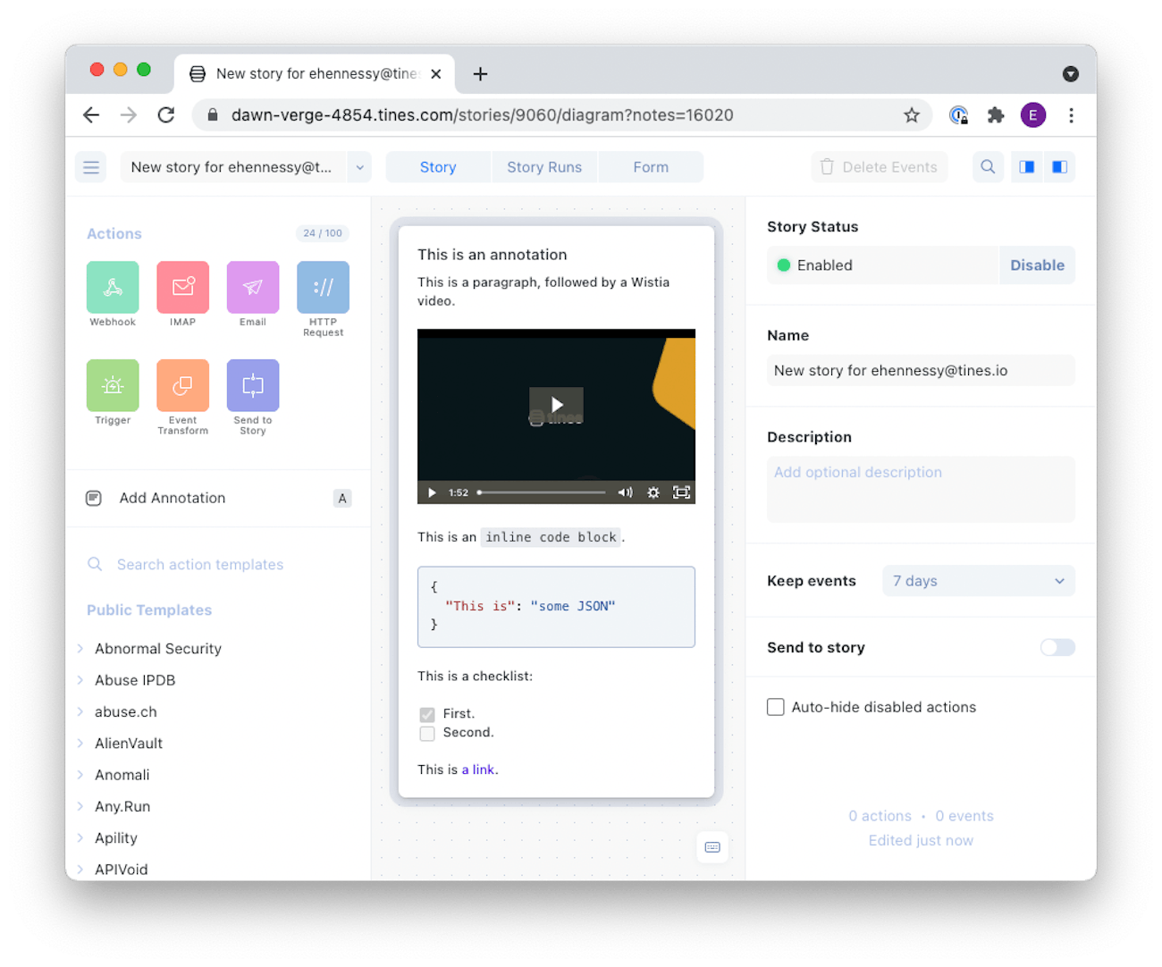
Task: Click the Delete Events button
Action: [x=880, y=167]
